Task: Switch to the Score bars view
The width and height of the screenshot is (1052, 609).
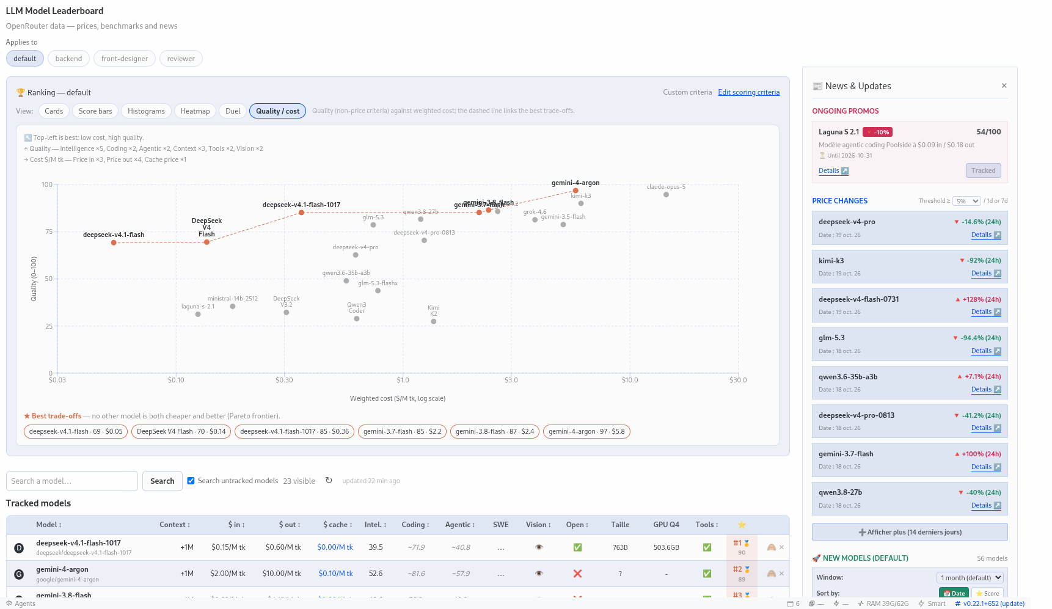Action: (x=95, y=111)
